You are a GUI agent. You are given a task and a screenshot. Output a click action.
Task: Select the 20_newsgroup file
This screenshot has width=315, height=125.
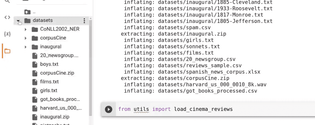click(x=55, y=56)
